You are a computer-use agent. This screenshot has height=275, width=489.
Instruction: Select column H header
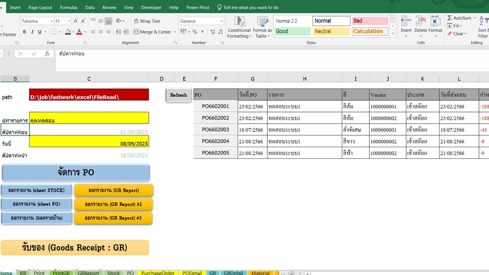pos(305,79)
